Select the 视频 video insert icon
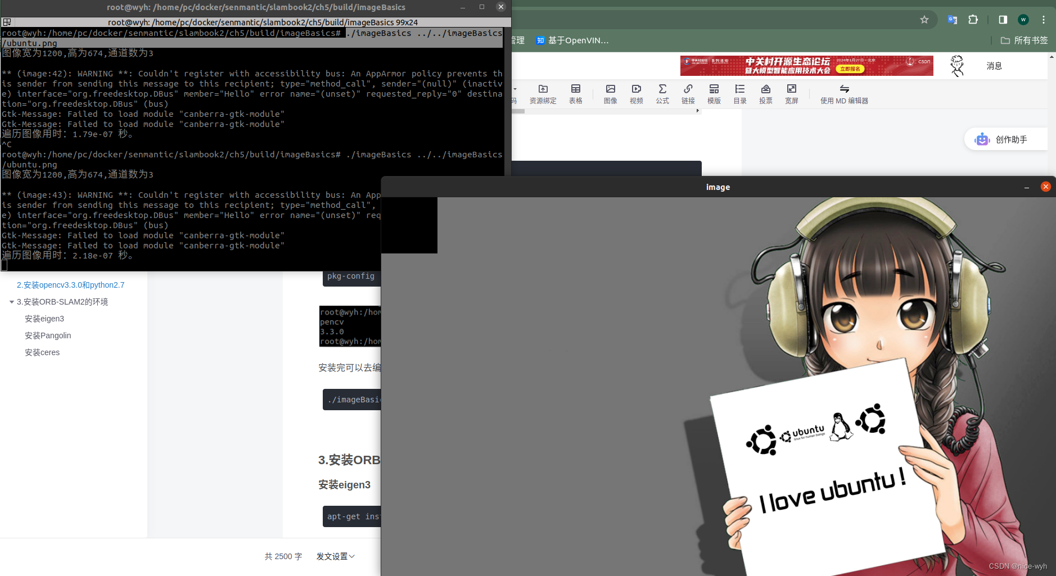Screen dimensions: 1056x576 [636, 94]
